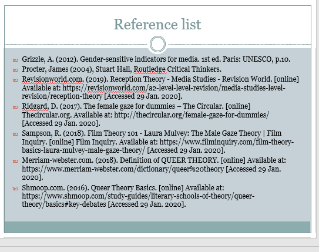
Task: Click the Merriam-webster.com (2018) reference line
Action: click(154, 160)
